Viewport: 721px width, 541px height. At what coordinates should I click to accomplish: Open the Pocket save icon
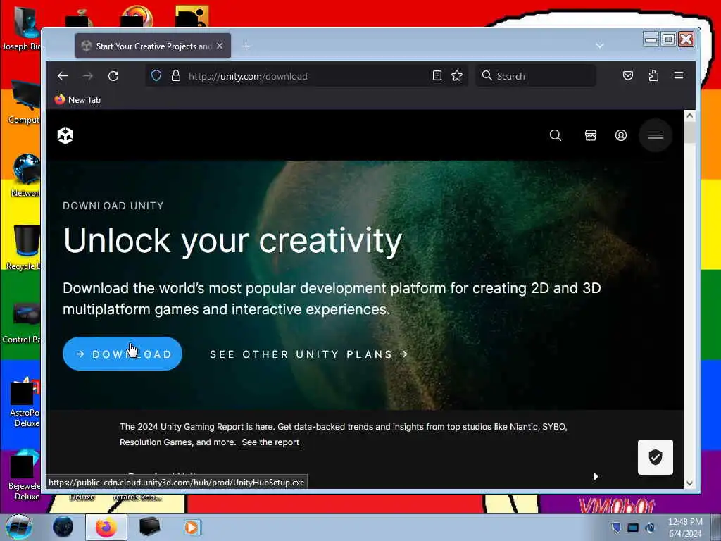(x=627, y=75)
